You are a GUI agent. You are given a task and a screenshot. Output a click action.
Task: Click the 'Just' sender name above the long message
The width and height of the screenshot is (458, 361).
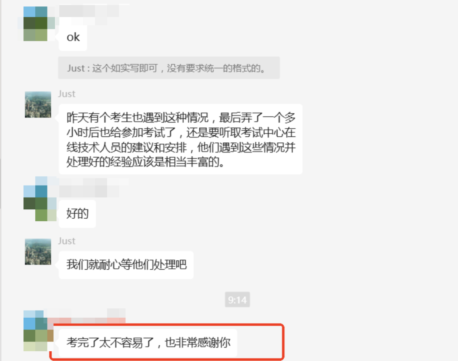(67, 94)
